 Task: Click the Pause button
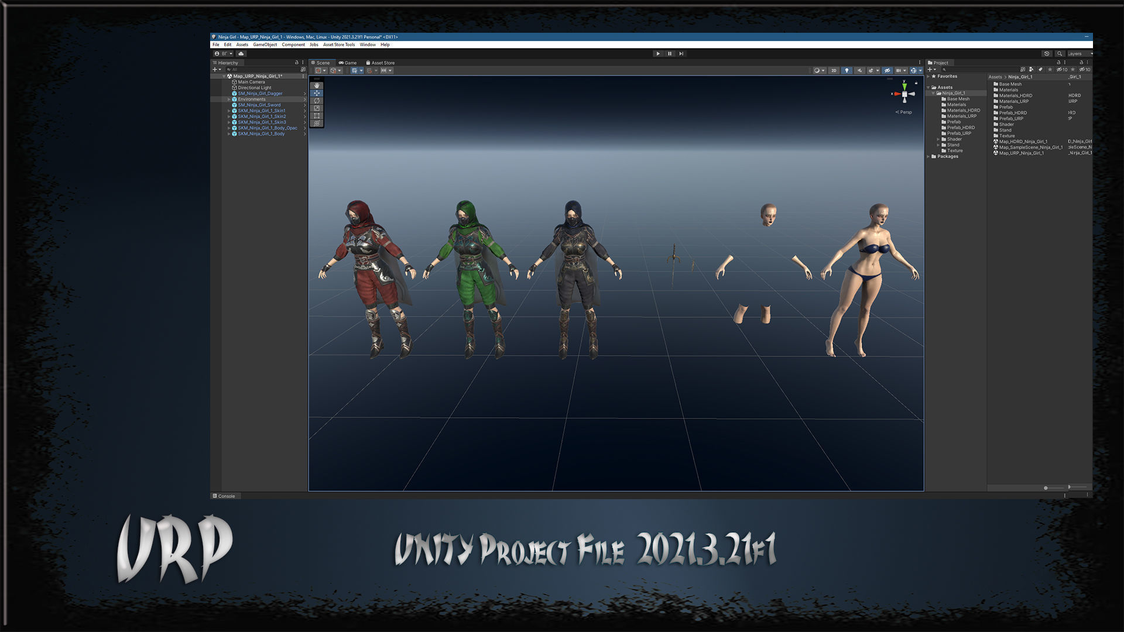[670, 54]
